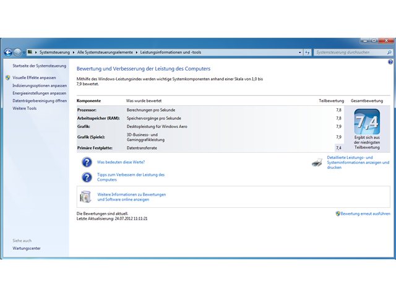Open Indizierungsoptionen anpassen

40,85
